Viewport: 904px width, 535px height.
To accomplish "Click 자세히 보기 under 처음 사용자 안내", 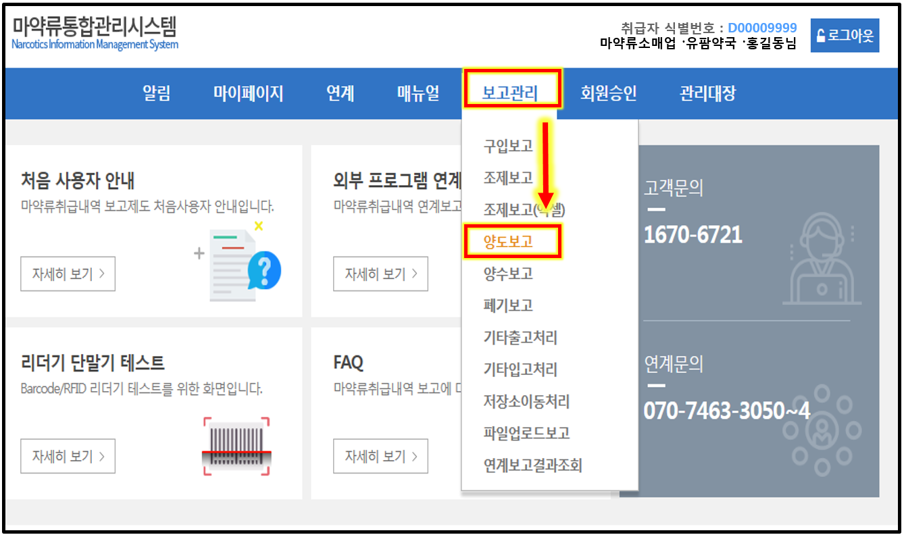I will coord(68,274).
